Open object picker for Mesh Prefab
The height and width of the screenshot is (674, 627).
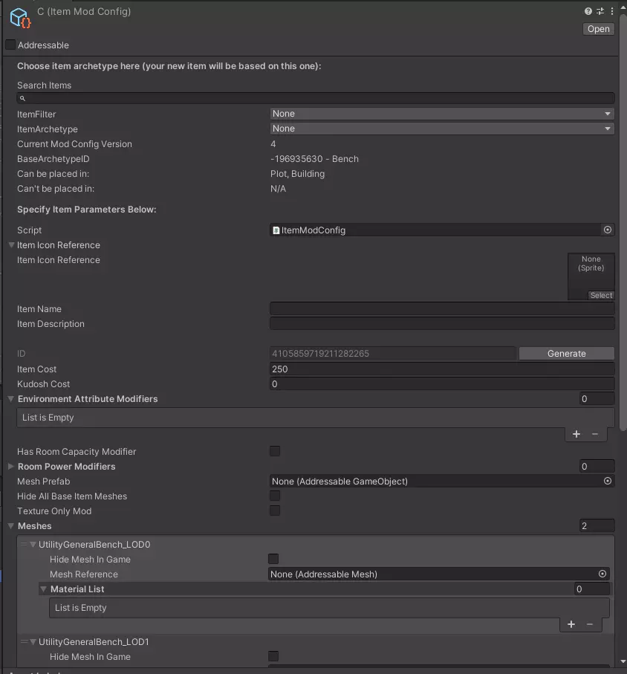pos(608,482)
